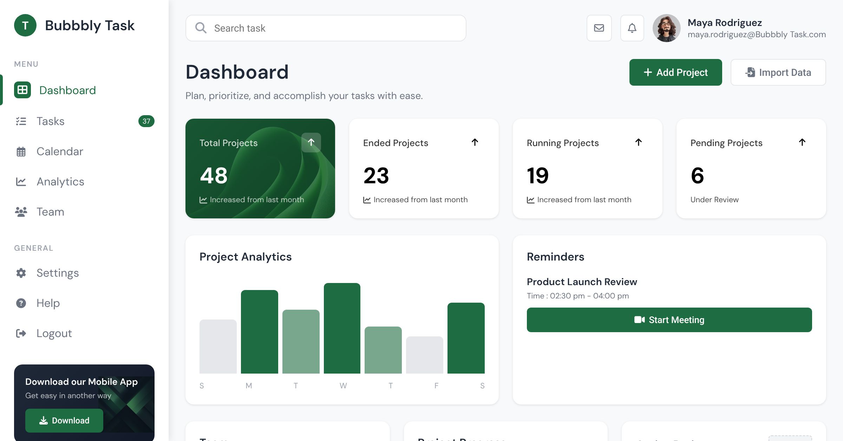Viewport: 843px width, 441px height.
Task: Select Logout in the sidebar
Action: click(54, 333)
